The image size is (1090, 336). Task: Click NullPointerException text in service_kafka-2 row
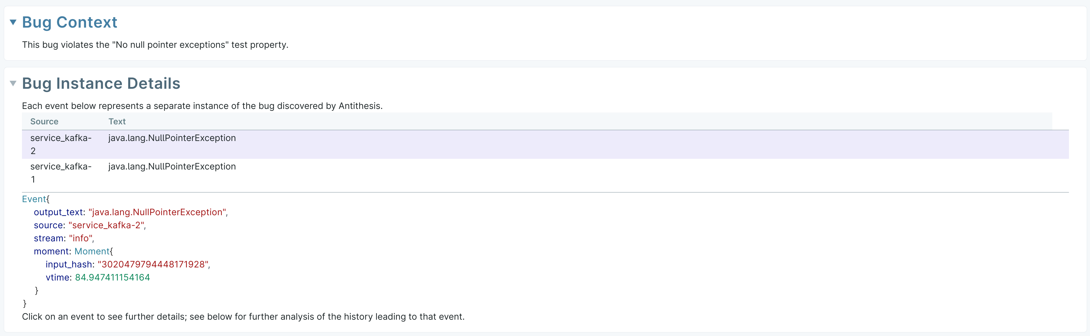(x=172, y=138)
